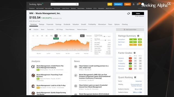The height and width of the screenshot is (97, 174).
Task: Click the blue Marketplace button
Action: (x=118, y=4)
